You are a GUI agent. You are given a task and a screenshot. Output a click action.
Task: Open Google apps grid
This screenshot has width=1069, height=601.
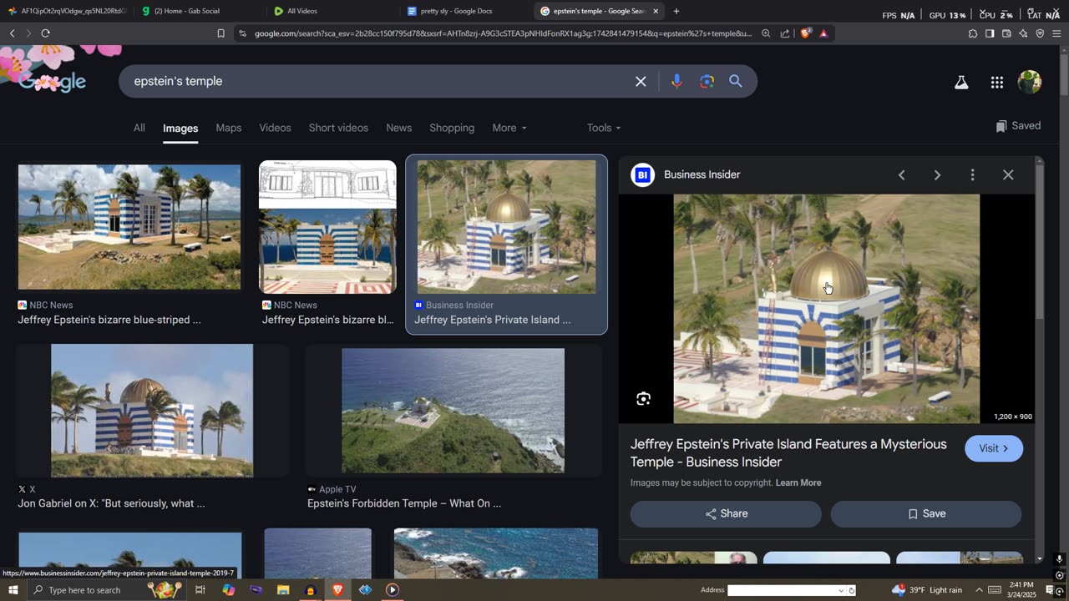click(996, 82)
